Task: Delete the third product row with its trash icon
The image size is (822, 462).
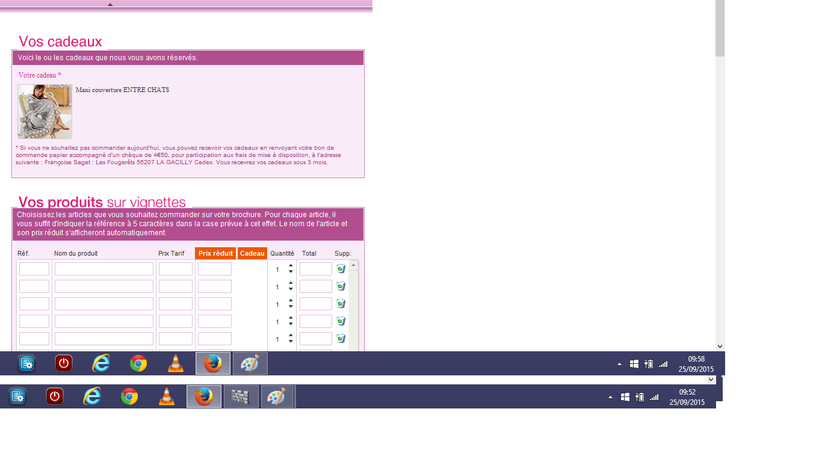Action: (x=341, y=304)
